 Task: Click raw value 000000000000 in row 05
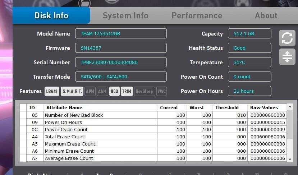[267, 115]
